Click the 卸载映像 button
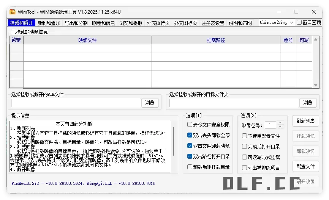The width and height of the screenshot is (329, 200). click(306, 151)
